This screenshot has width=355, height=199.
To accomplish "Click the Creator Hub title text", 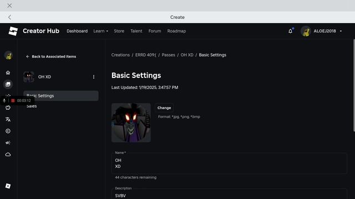I will pos(41,31).
